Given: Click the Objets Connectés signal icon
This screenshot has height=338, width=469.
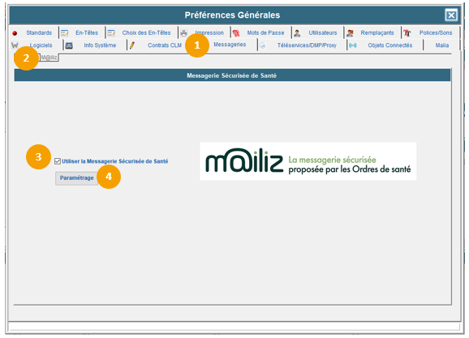Looking at the screenshot, I should [353, 45].
